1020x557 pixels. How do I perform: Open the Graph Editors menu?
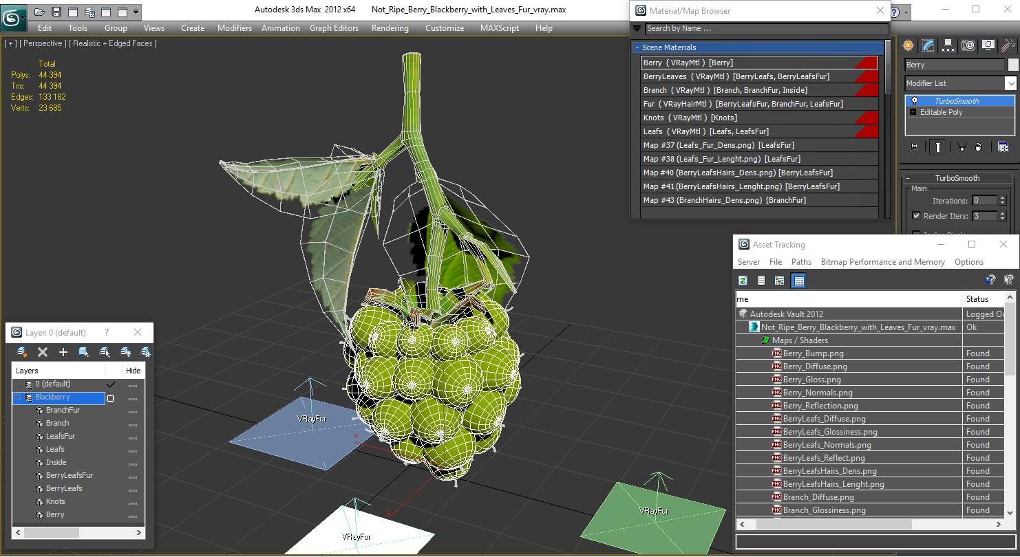coord(334,28)
